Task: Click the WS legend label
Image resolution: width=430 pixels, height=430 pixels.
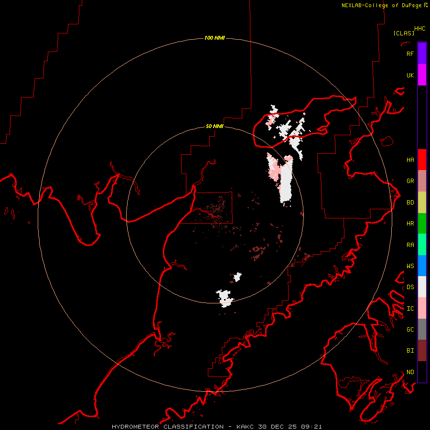Action: [x=410, y=266]
